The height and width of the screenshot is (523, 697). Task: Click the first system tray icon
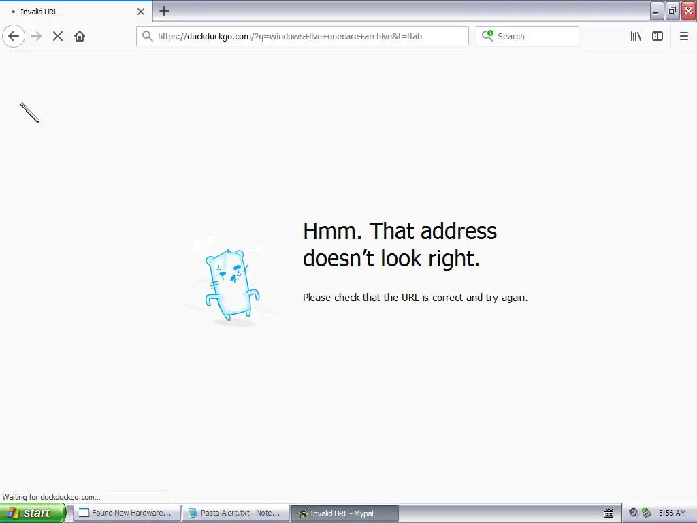pyautogui.click(x=634, y=512)
